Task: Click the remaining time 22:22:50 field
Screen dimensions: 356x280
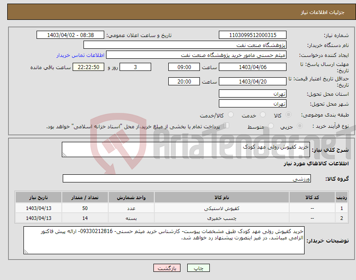Action: click(x=88, y=67)
